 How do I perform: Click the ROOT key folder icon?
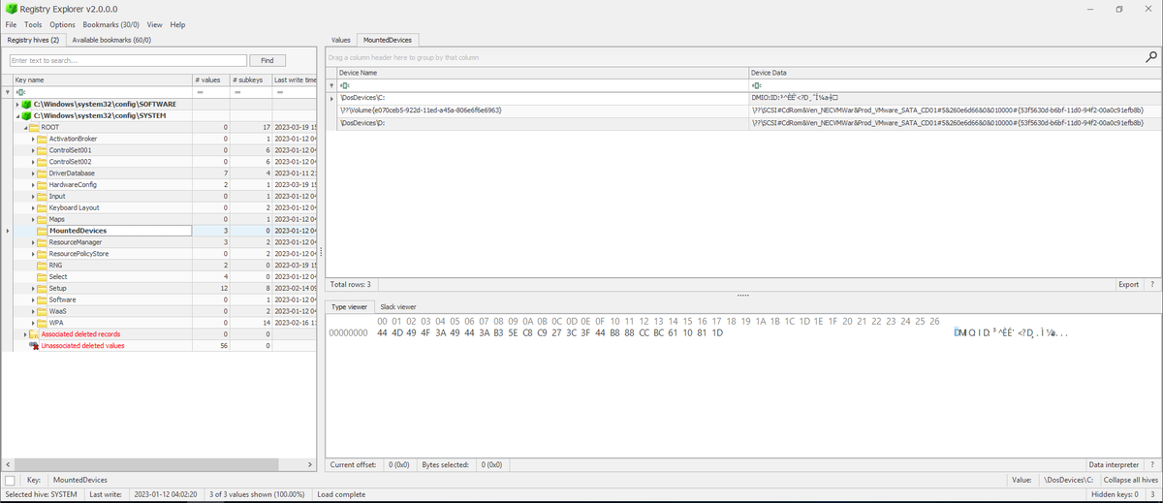34,127
